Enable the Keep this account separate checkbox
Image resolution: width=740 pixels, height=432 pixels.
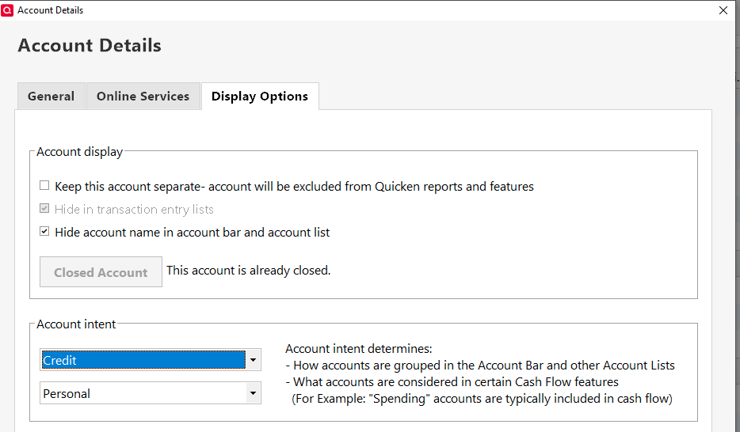tap(44, 187)
